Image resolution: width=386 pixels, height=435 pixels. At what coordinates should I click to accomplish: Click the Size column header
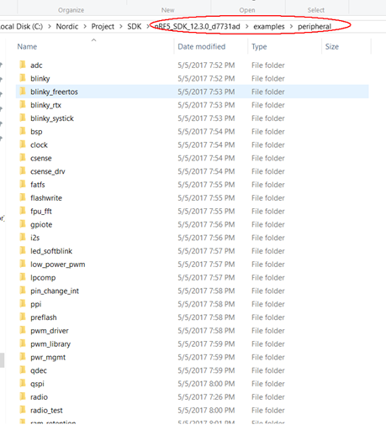(x=332, y=46)
